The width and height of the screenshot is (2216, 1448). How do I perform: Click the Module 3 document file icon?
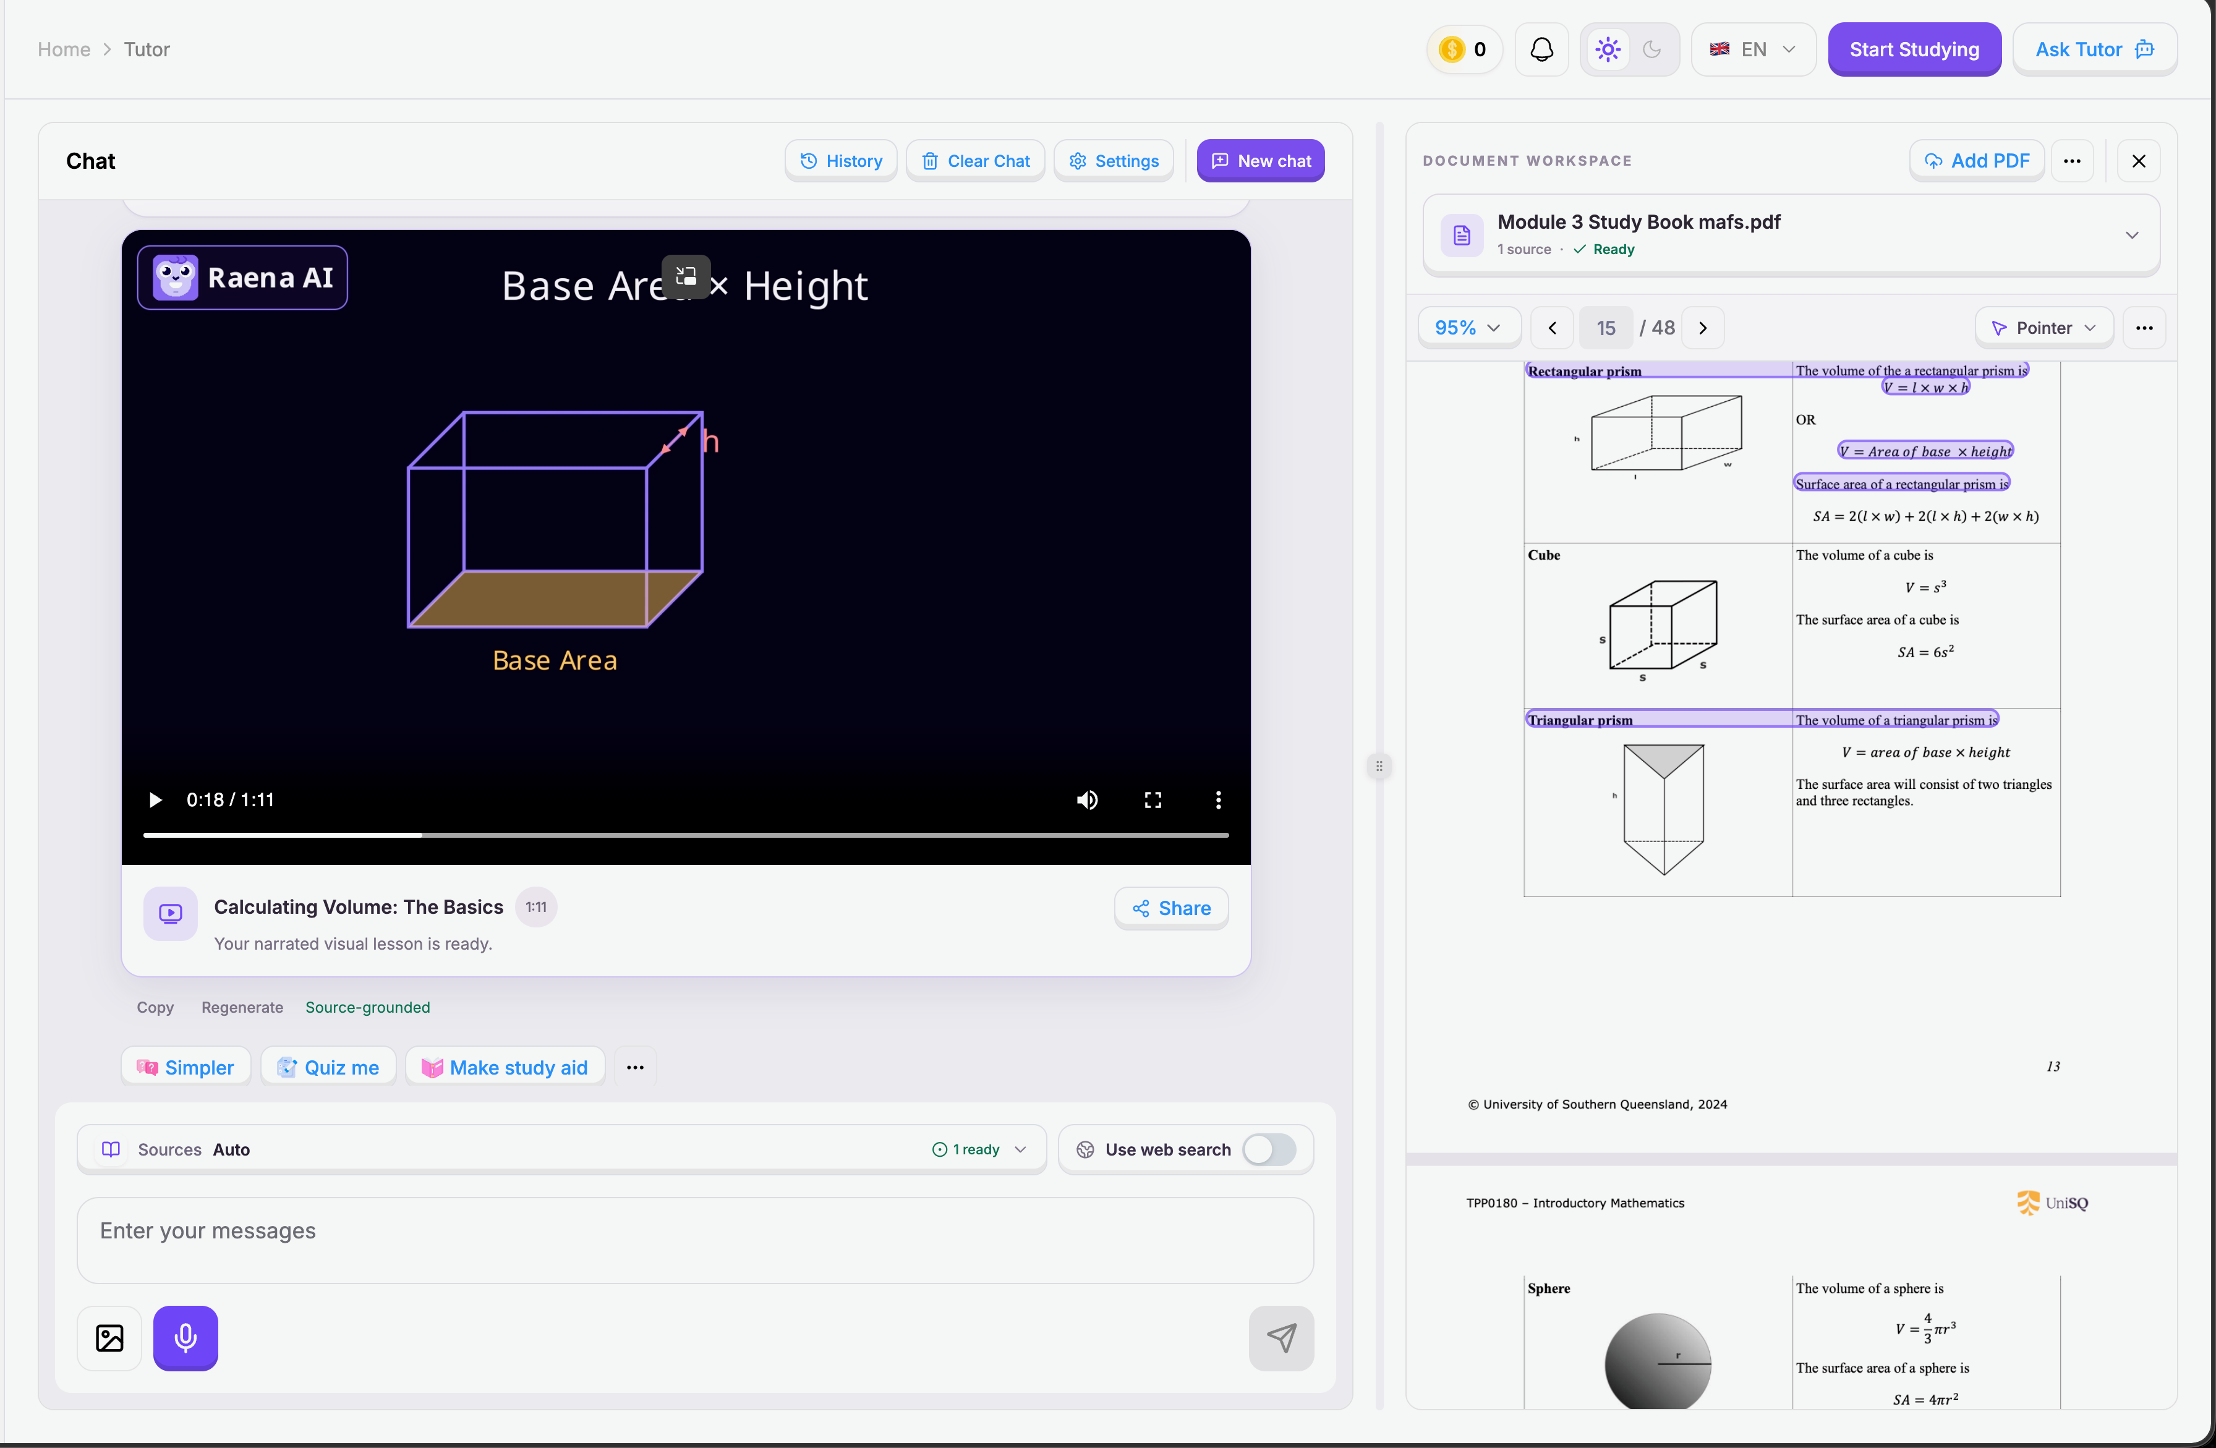click(1462, 236)
